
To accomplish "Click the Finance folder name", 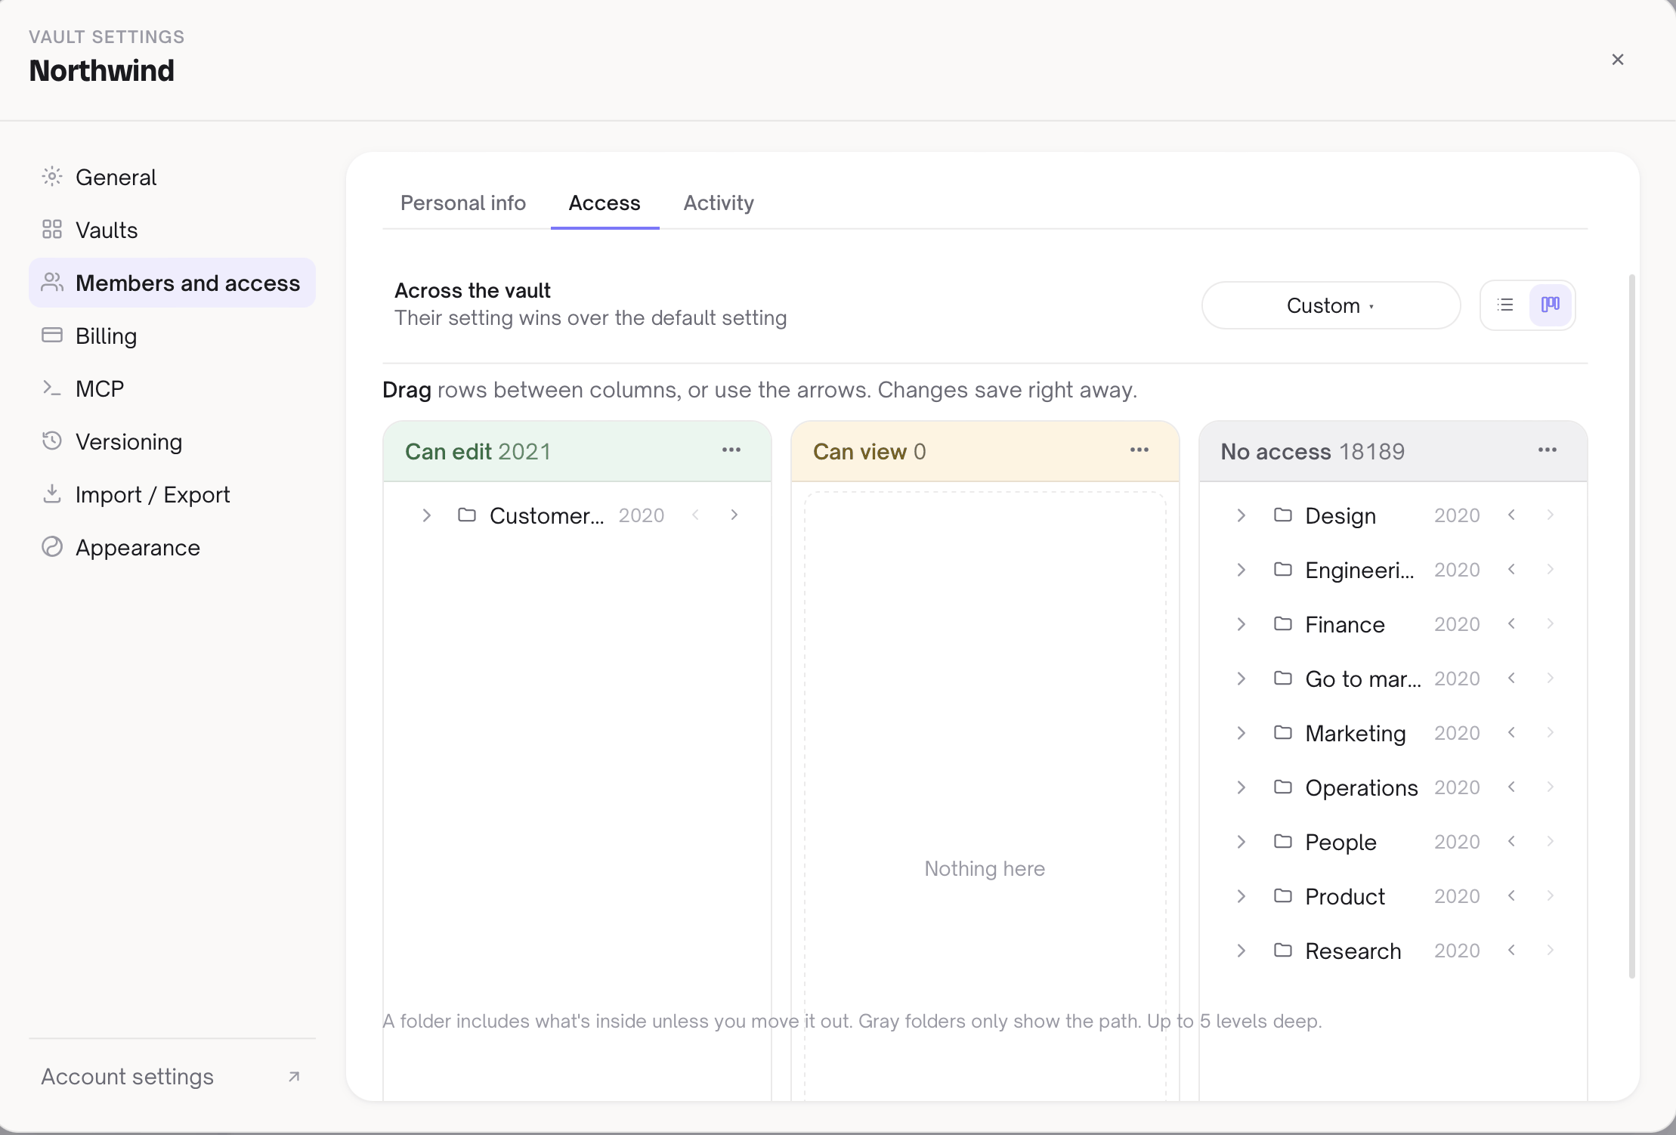I will [x=1345, y=624].
